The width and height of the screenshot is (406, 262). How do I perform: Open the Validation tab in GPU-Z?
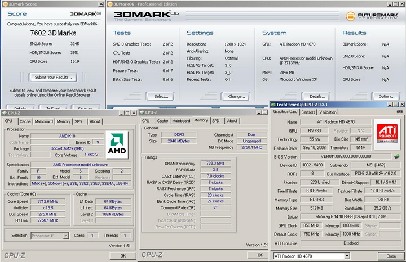(328, 112)
